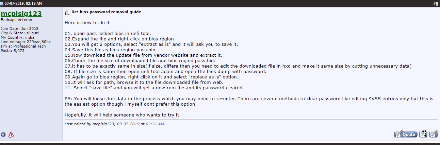Report this post using the red warning triangle
Viewport: 440px width, 145px height.
click(11, 134)
